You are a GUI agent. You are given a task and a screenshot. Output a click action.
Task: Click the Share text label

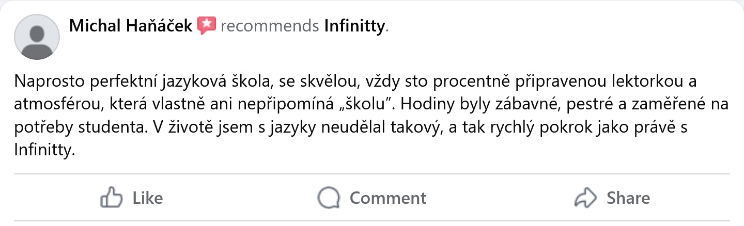point(628,198)
